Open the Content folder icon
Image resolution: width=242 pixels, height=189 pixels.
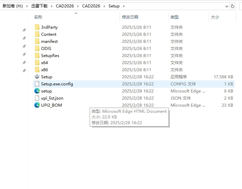pyautogui.click(x=37, y=34)
